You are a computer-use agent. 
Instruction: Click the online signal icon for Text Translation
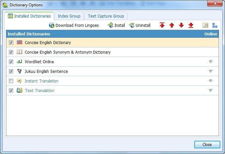(210, 90)
